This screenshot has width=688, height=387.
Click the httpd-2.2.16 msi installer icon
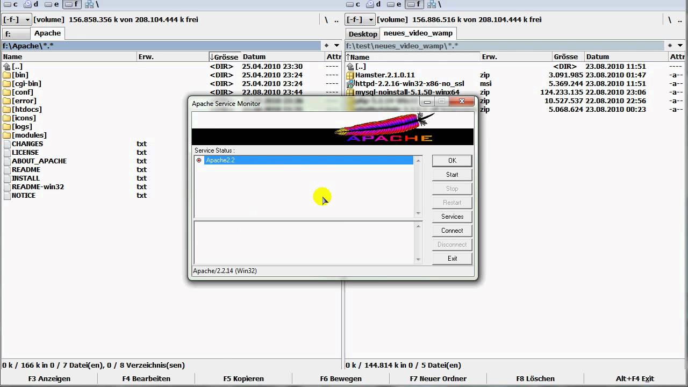(350, 84)
